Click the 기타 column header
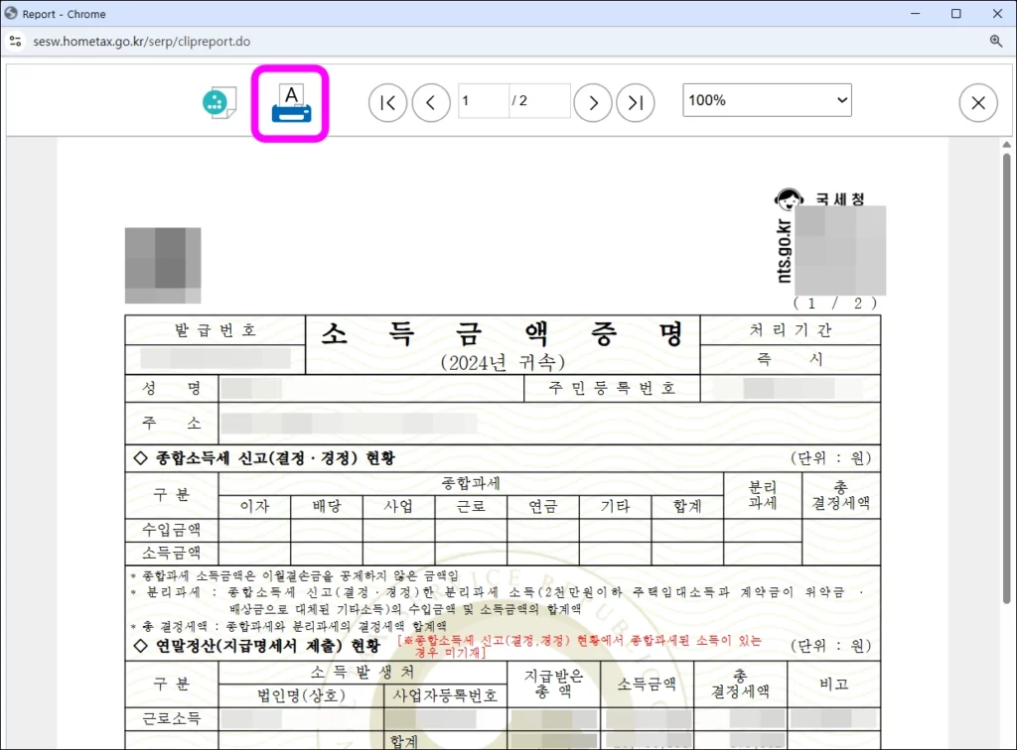Viewport: 1017px width, 750px height. pyautogui.click(x=615, y=506)
